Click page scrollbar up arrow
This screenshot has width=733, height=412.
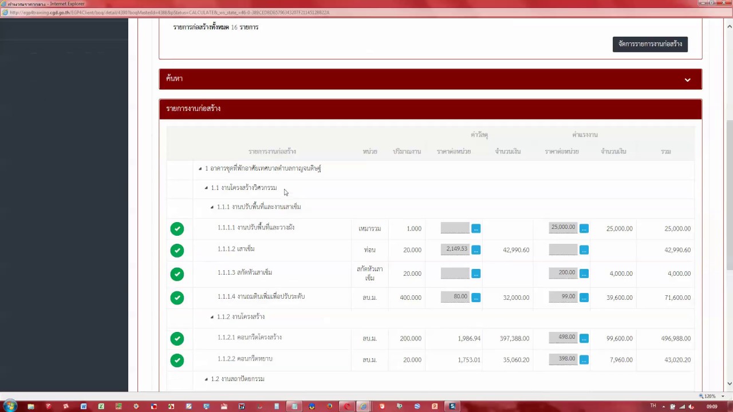pos(729,26)
